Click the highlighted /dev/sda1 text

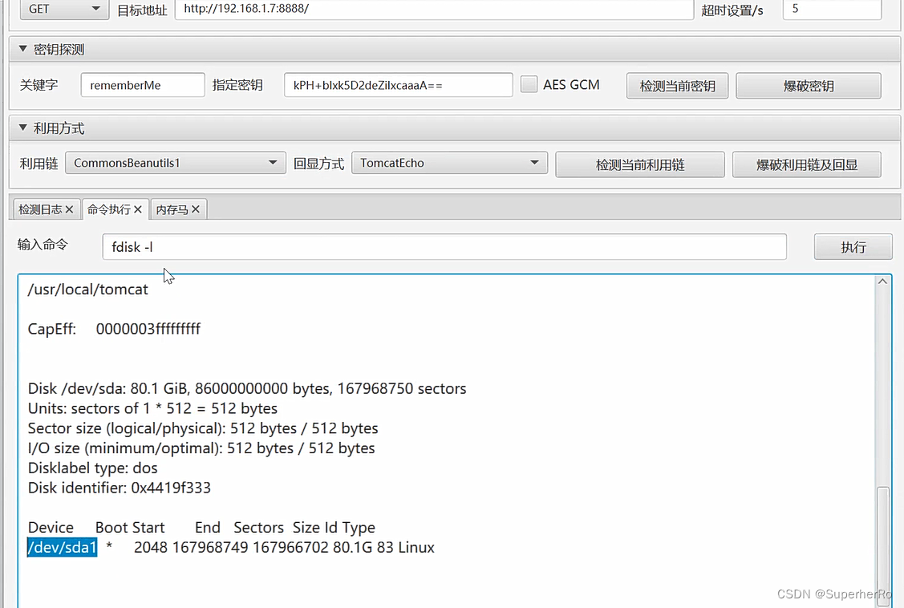coord(63,547)
